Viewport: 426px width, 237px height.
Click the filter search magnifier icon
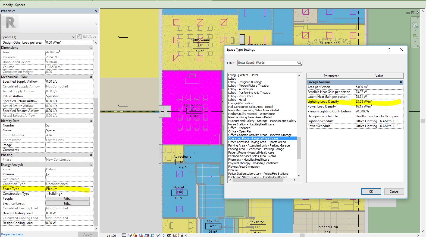coord(299,63)
